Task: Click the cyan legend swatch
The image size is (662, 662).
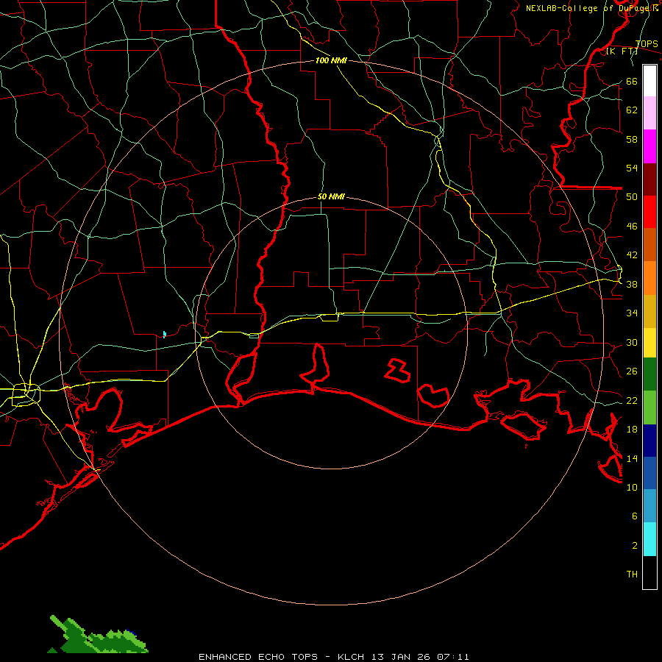Action: coord(649,539)
